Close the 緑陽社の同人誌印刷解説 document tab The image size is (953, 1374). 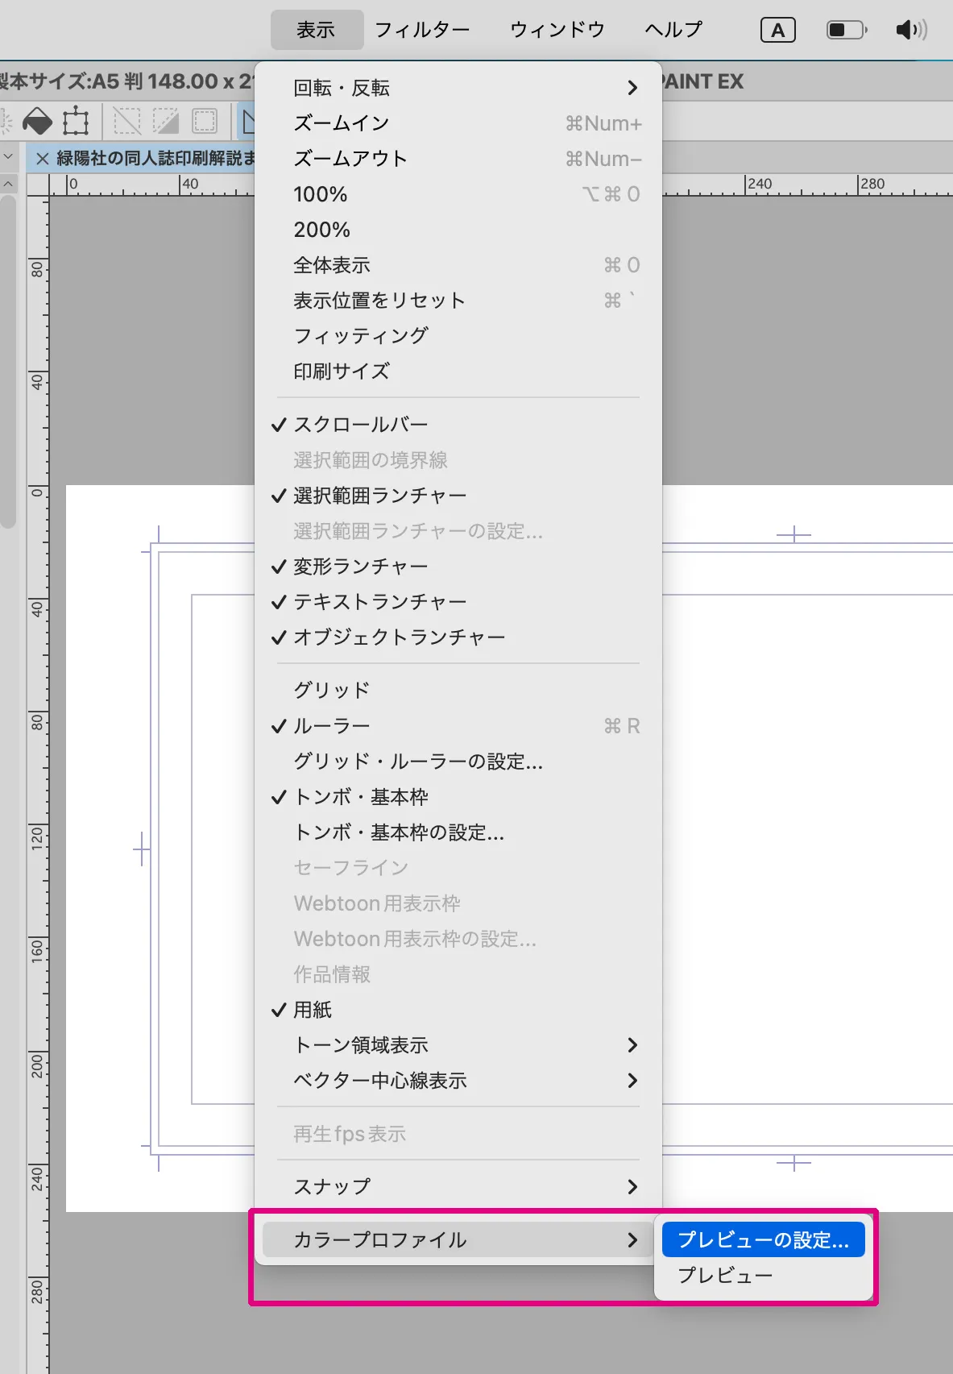[43, 159]
